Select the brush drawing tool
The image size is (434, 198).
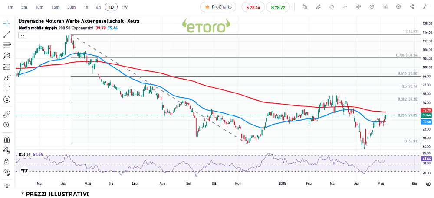[x=7, y=78]
